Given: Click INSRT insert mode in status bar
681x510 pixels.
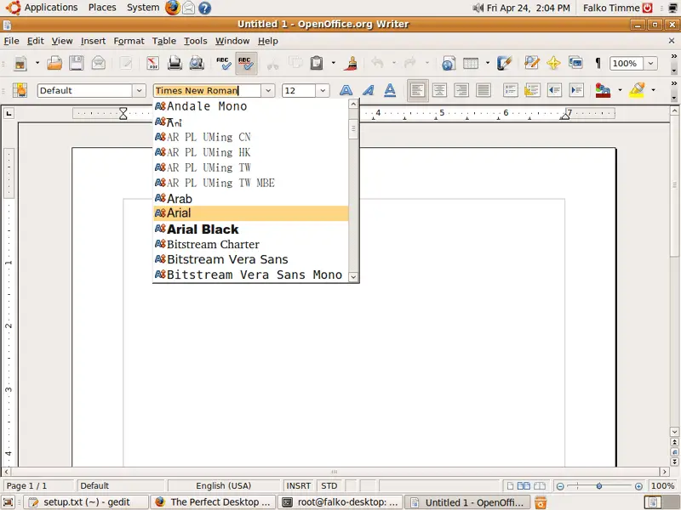Looking at the screenshot, I should click(x=299, y=485).
